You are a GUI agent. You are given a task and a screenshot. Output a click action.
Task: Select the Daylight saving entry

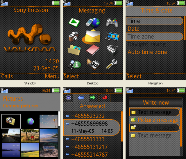point(154,44)
